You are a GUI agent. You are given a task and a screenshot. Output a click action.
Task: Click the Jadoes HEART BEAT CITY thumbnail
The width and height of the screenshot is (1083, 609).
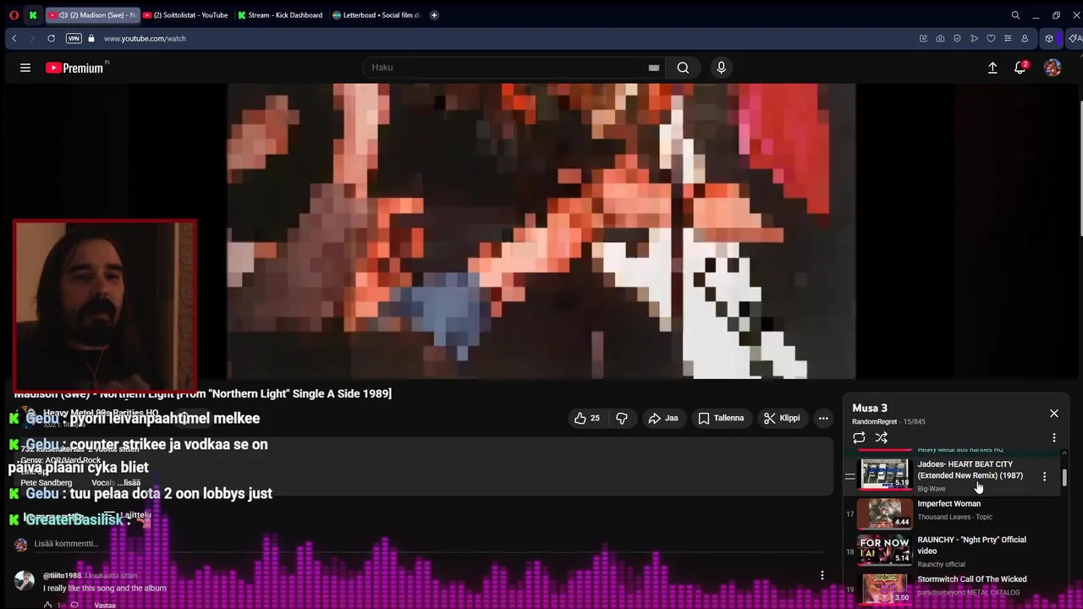tap(885, 475)
